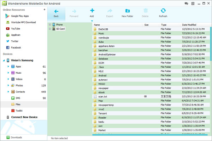The height and width of the screenshot is (141, 212).
Task: Select the duba folder
Action: pyautogui.click(x=151, y=42)
